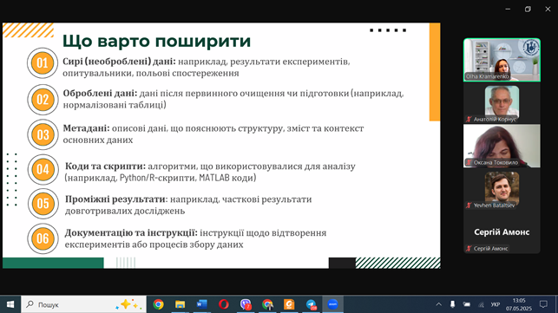Open Viber with the unread badge
Image resolution: width=558 pixels, height=313 pixels.
[246, 304]
